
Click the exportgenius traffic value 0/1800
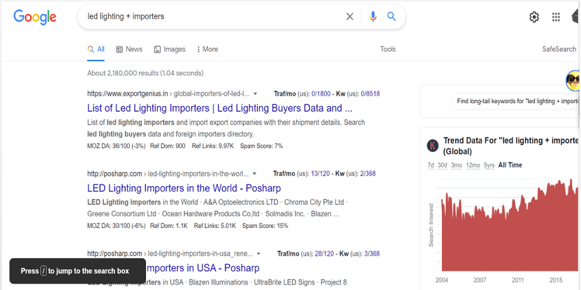(x=320, y=94)
